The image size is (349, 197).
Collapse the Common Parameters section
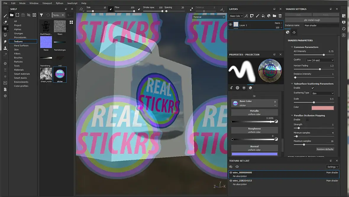[x=292, y=47]
